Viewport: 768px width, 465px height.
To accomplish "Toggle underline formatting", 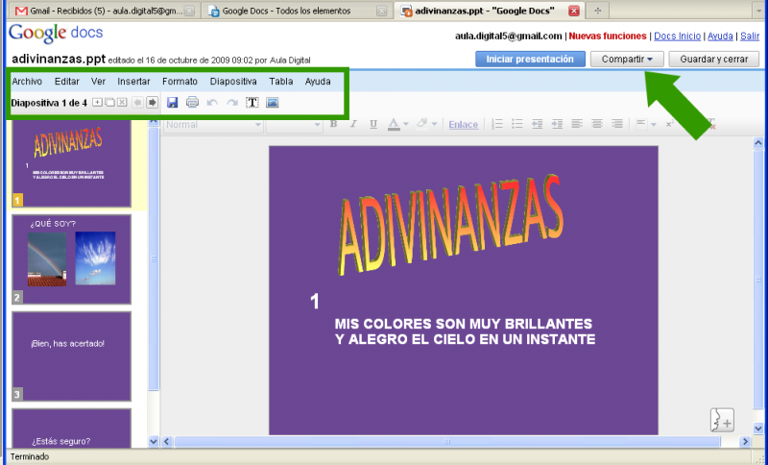I will tap(373, 124).
